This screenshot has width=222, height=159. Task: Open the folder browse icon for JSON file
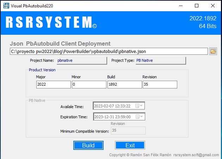(213, 51)
